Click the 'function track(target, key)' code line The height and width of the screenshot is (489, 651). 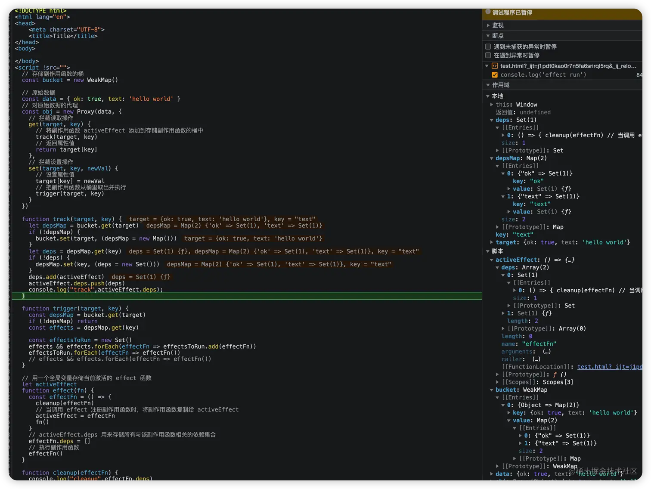coord(72,219)
